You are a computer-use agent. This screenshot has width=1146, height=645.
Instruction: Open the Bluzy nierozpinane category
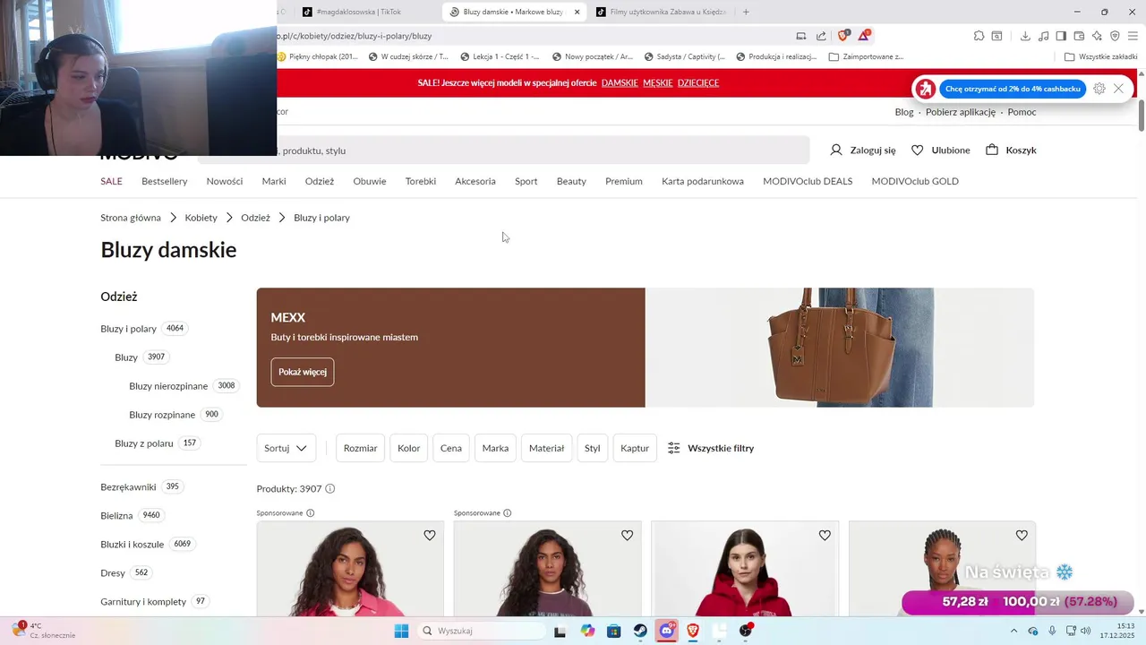(168, 386)
